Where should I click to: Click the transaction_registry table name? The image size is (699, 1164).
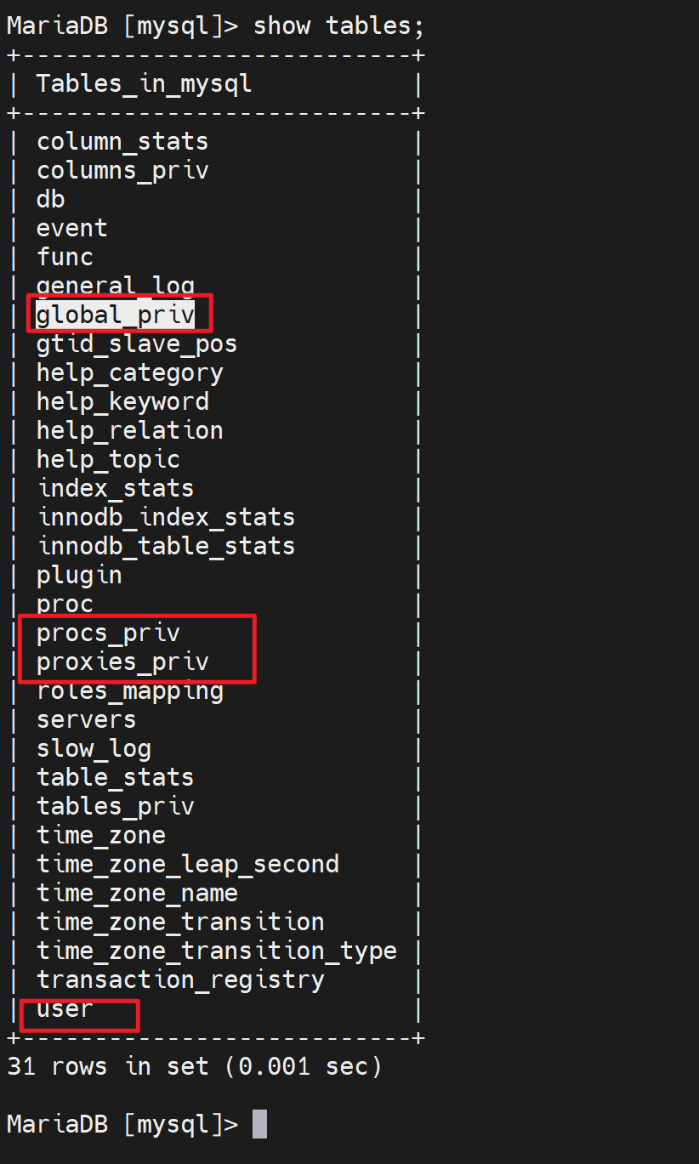pos(180,979)
